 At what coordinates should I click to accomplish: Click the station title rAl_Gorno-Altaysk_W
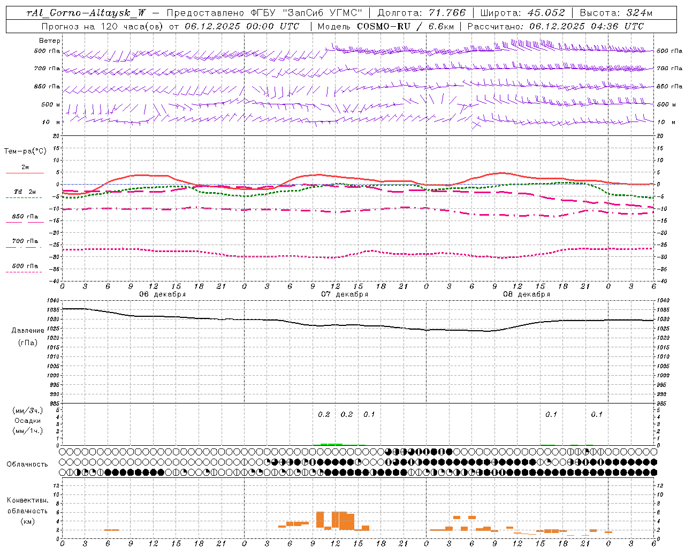[86, 13]
